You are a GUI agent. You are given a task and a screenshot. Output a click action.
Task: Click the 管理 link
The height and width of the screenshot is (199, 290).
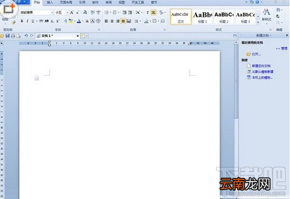pyautogui.click(x=284, y=48)
